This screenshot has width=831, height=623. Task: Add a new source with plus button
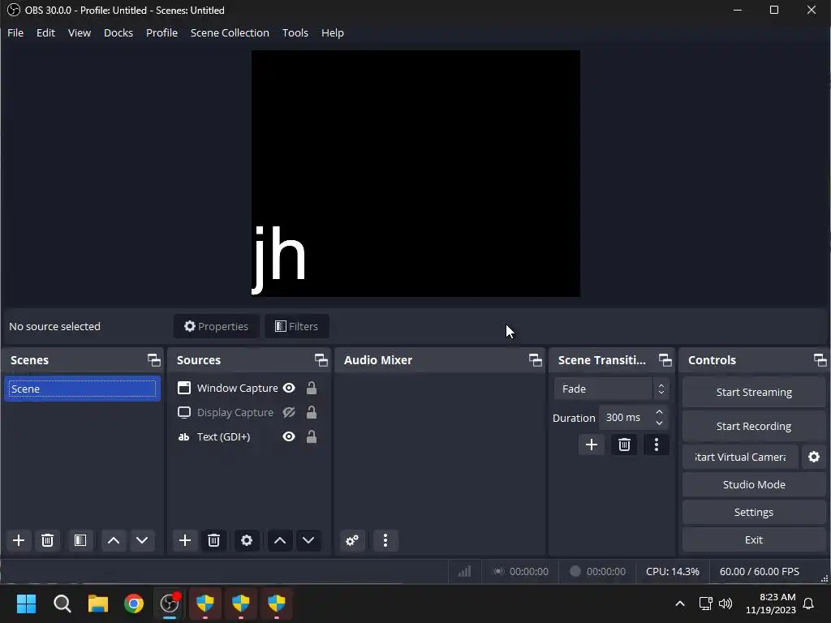pos(185,540)
